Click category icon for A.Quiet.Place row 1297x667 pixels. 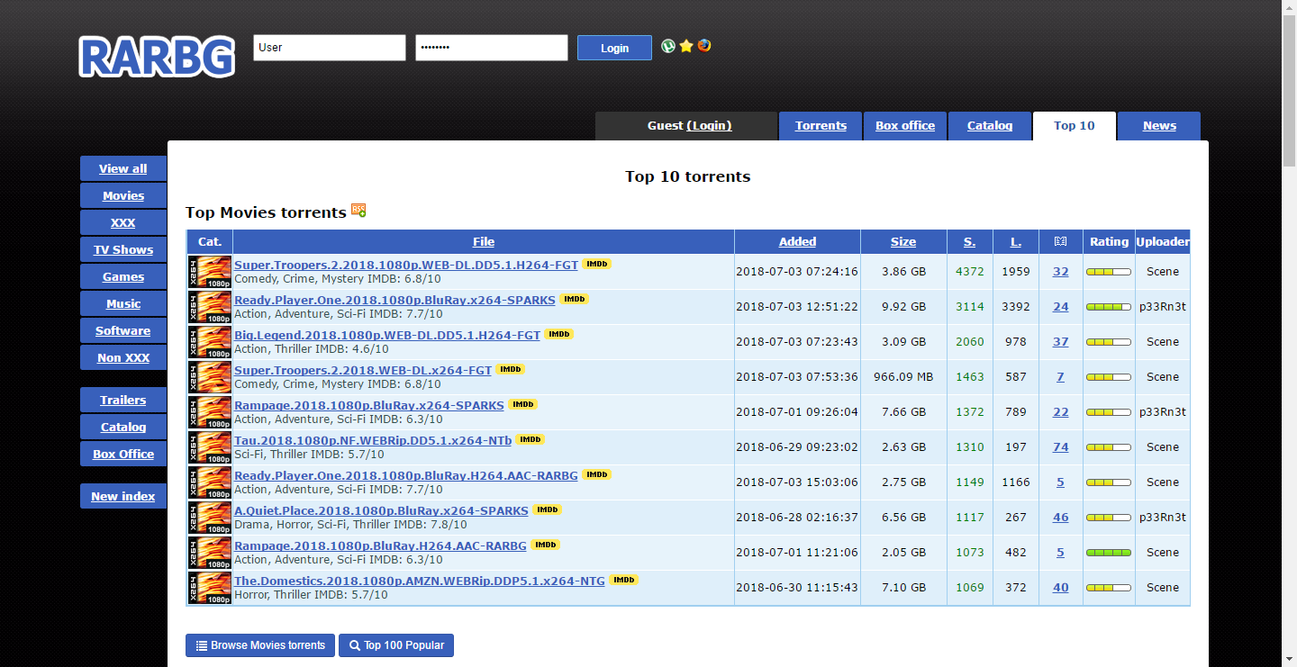tap(210, 518)
